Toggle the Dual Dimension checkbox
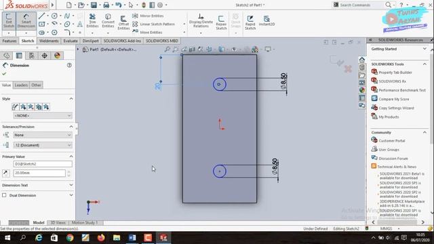 click(x=4, y=195)
